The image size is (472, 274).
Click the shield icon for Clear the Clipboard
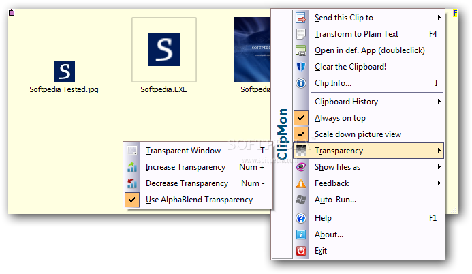click(301, 67)
